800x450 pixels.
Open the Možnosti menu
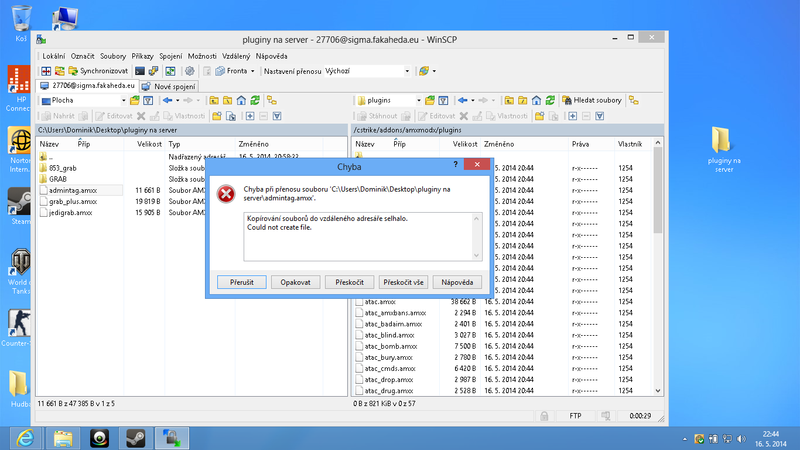[202, 56]
